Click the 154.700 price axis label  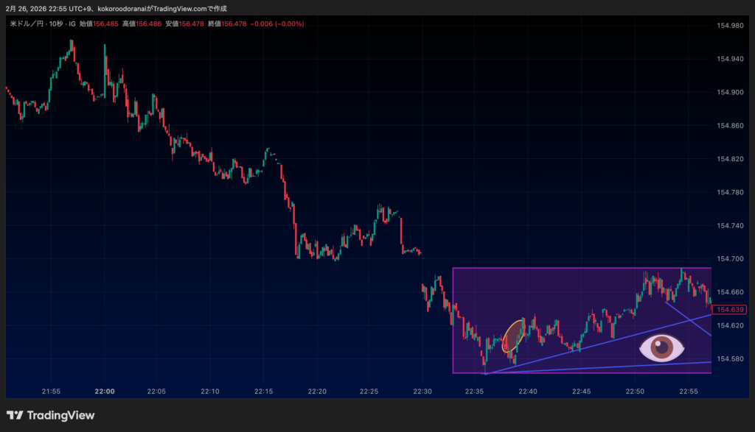click(x=730, y=259)
